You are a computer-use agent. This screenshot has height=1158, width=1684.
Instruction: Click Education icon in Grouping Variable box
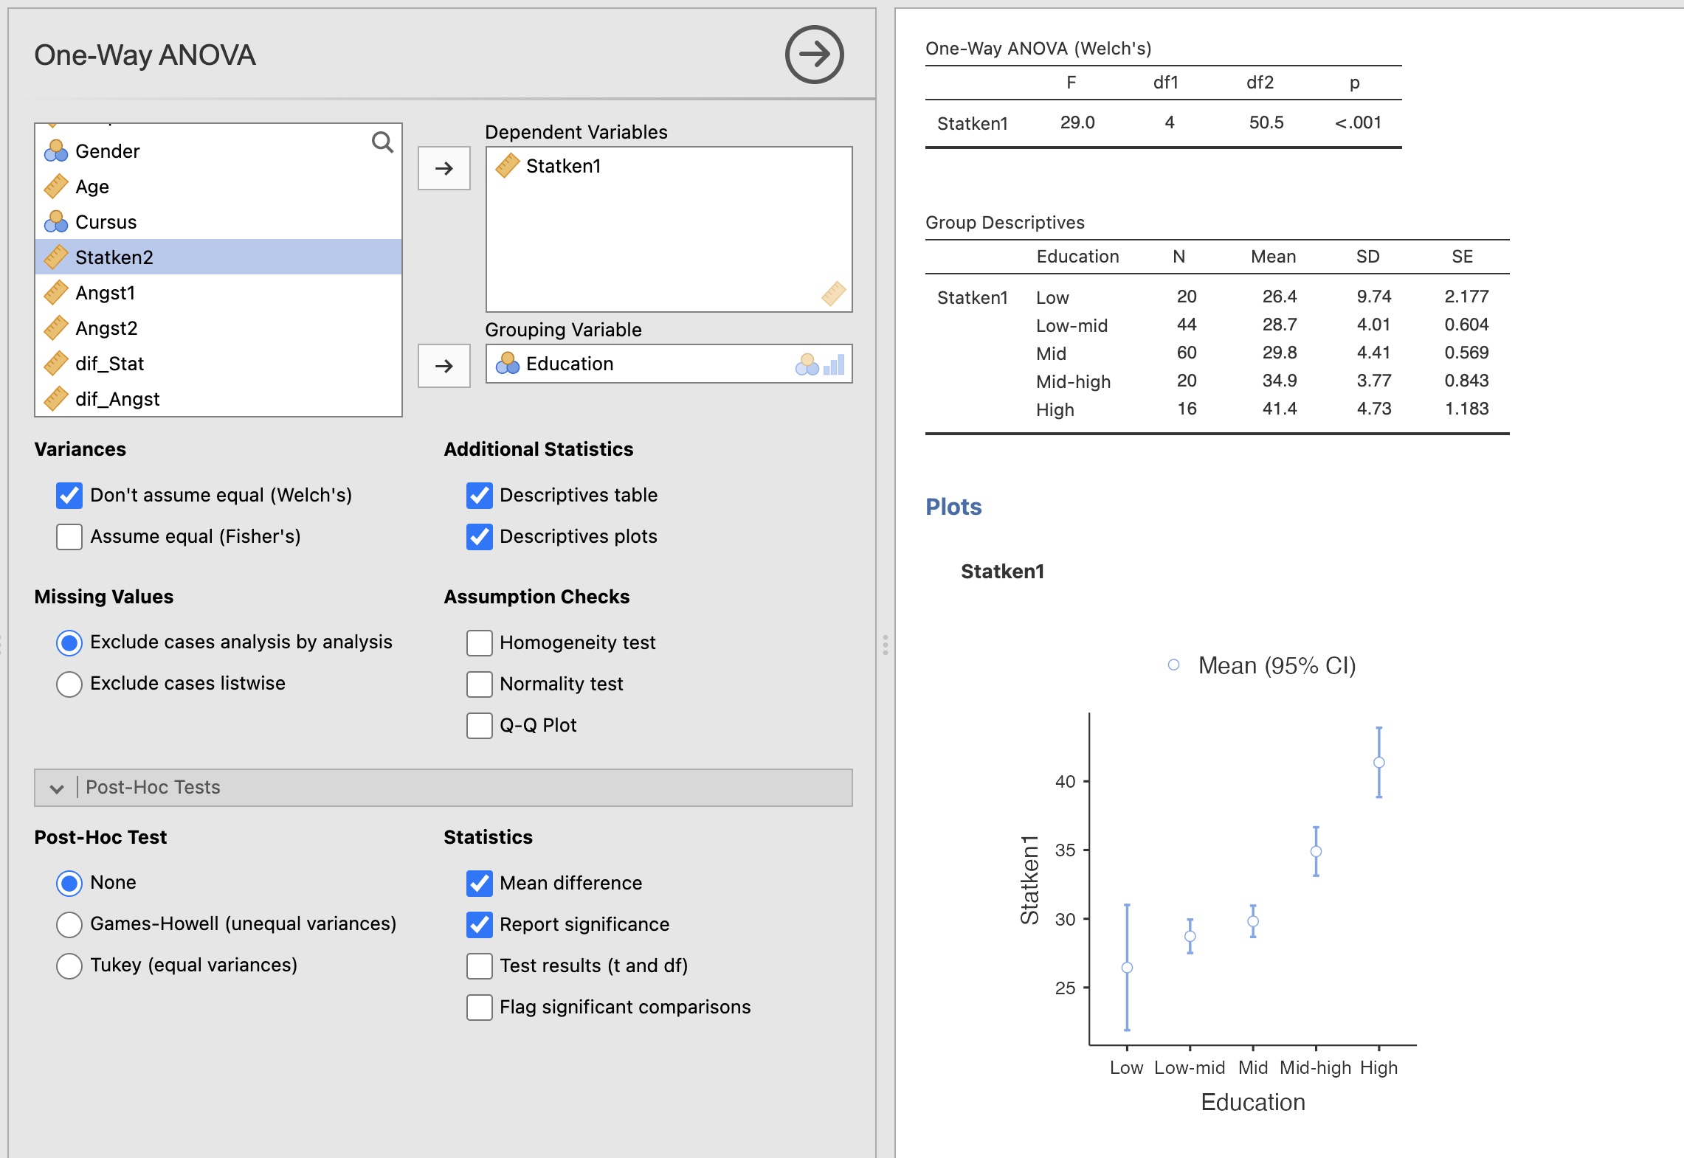click(x=507, y=364)
